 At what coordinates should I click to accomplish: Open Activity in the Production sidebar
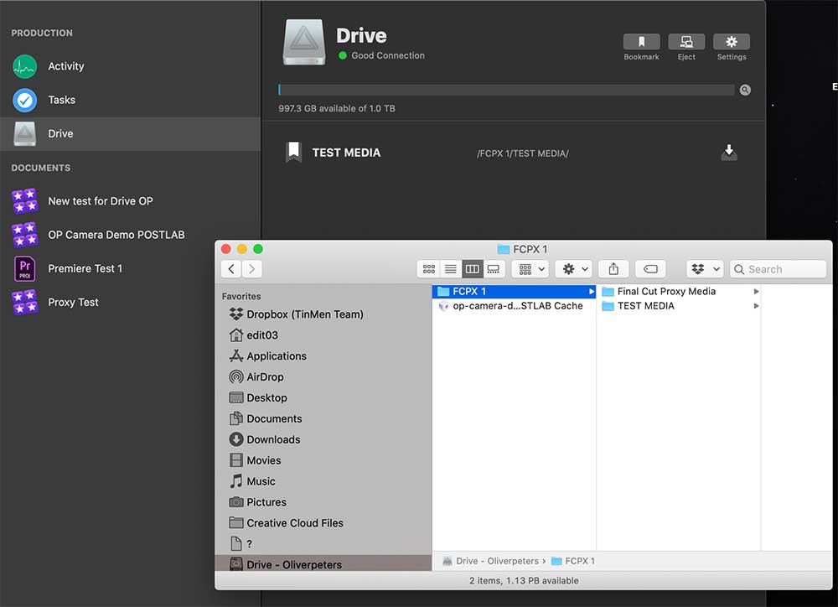pos(131,66)
